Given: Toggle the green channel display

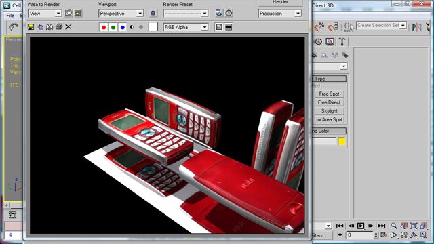Looking at the screenshot, I should coord(113,27).
